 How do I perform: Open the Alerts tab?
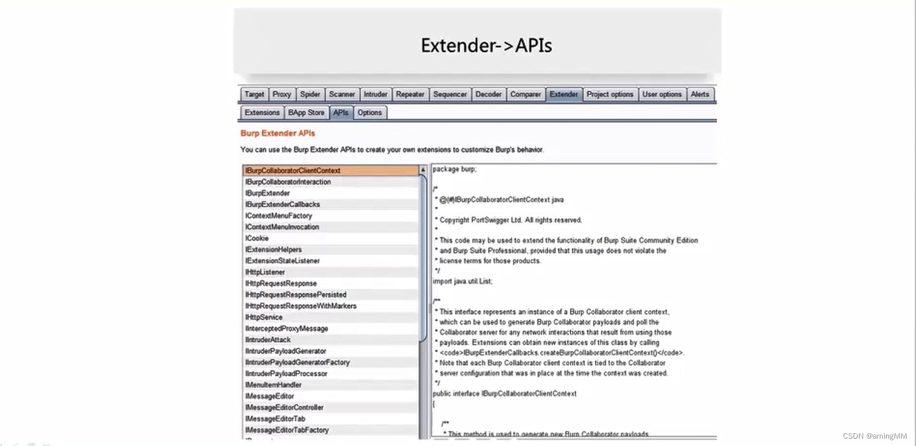click(x=700, y=94)
